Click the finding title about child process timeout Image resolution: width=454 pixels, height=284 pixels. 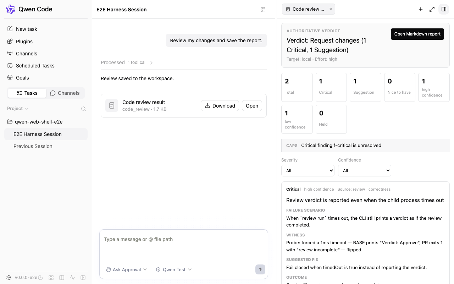(365, 200)
